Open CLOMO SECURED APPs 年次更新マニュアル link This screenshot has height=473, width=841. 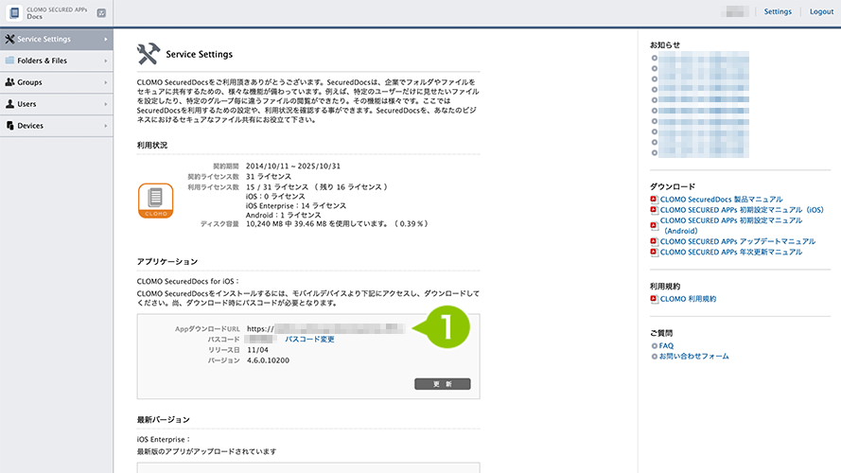click(731, 252)
